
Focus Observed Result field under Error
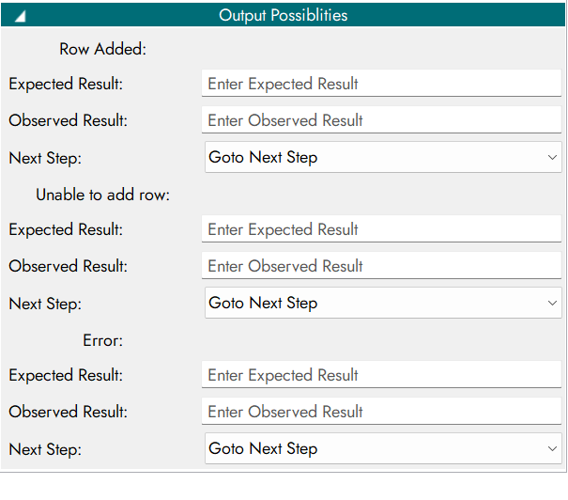coord(381,412)
